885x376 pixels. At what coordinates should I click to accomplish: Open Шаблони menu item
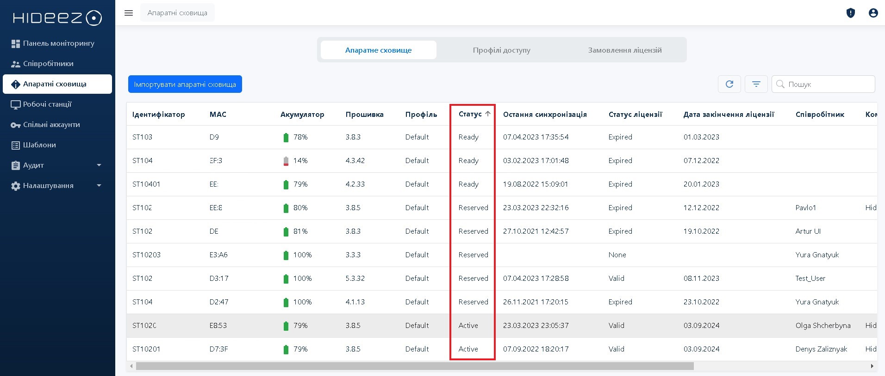click(x=39, y=145)
